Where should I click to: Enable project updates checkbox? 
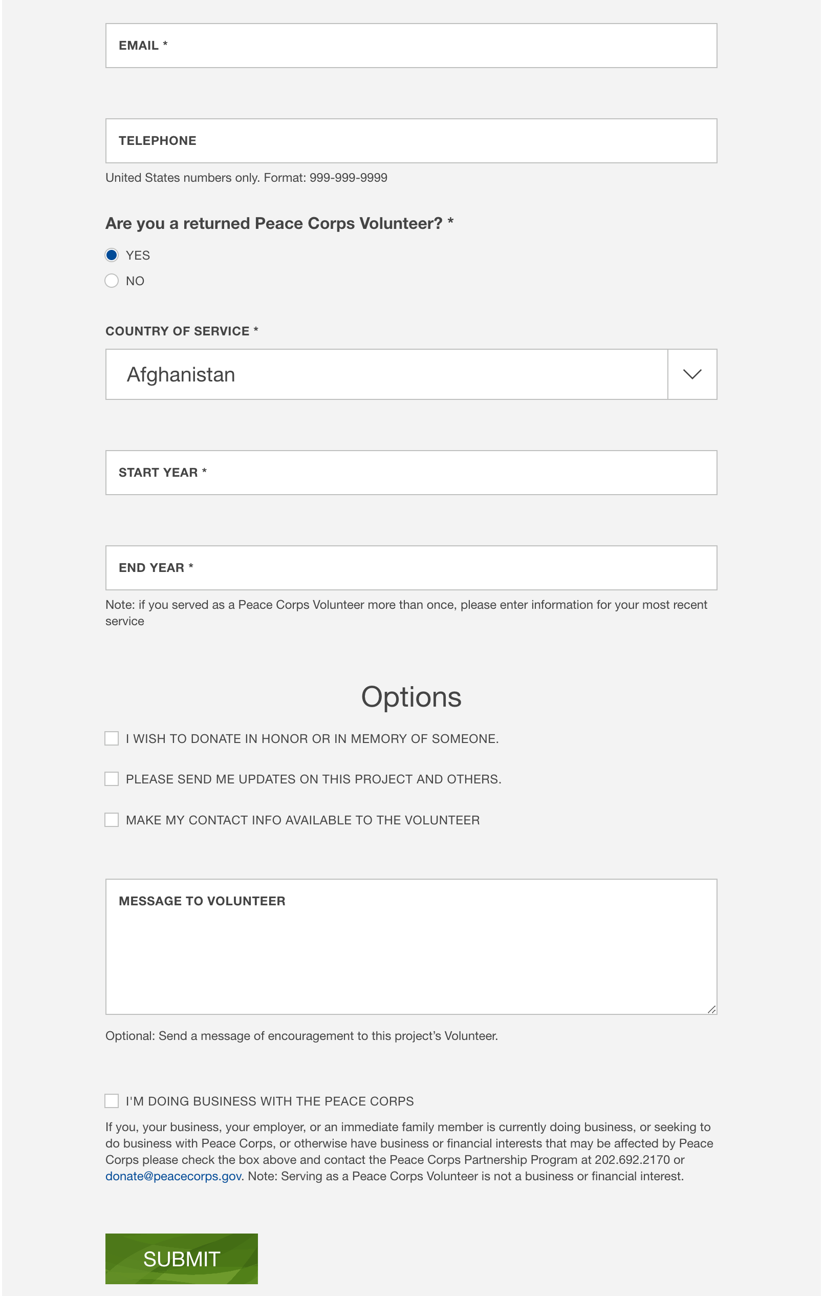pyautogui.click(x=112, y=779)
